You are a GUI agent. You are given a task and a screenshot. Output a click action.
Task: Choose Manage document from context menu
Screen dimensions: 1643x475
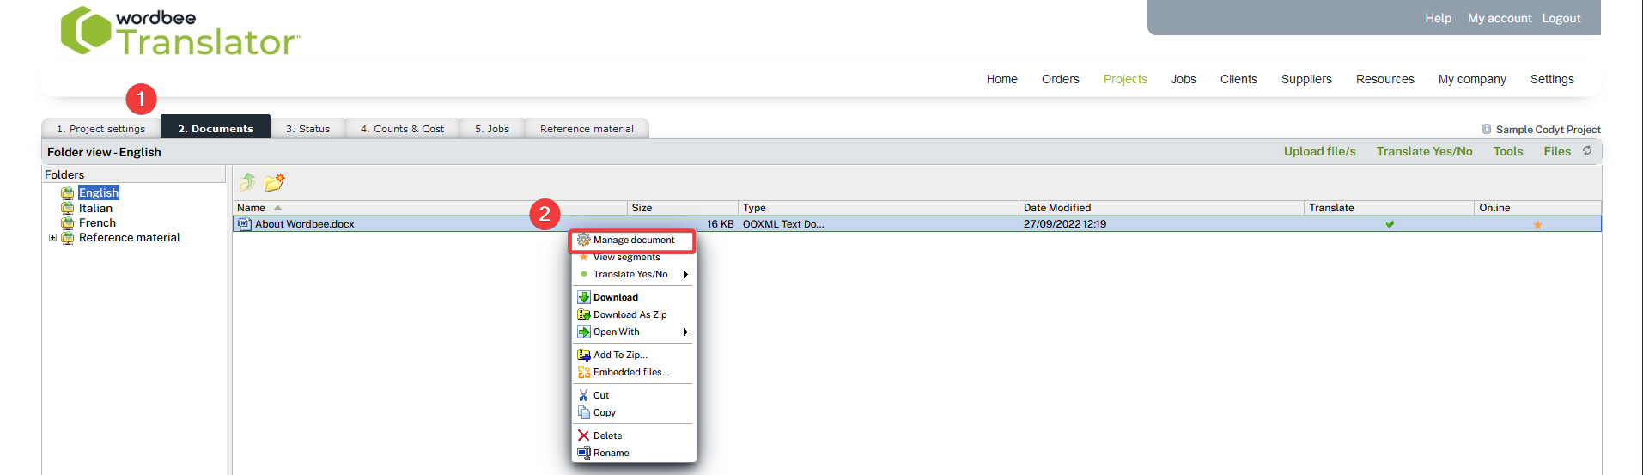[x=633, y=241]
